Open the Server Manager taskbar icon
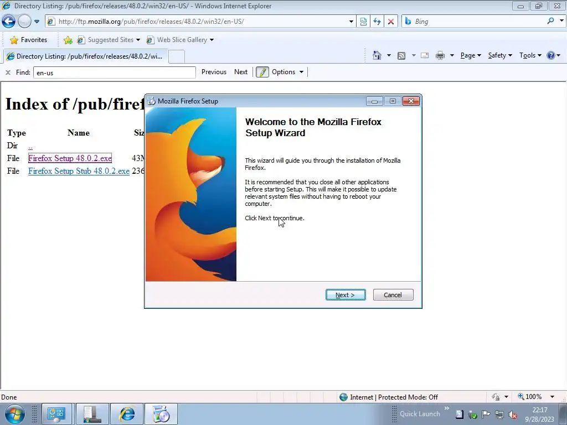 [x=92, y=414]
